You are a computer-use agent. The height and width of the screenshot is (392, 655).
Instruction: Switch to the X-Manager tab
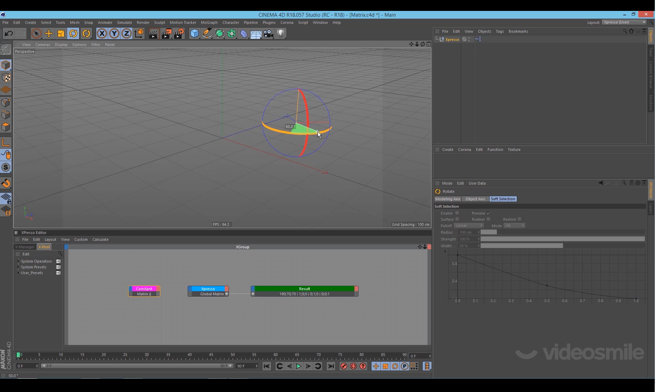click(25, 247)
